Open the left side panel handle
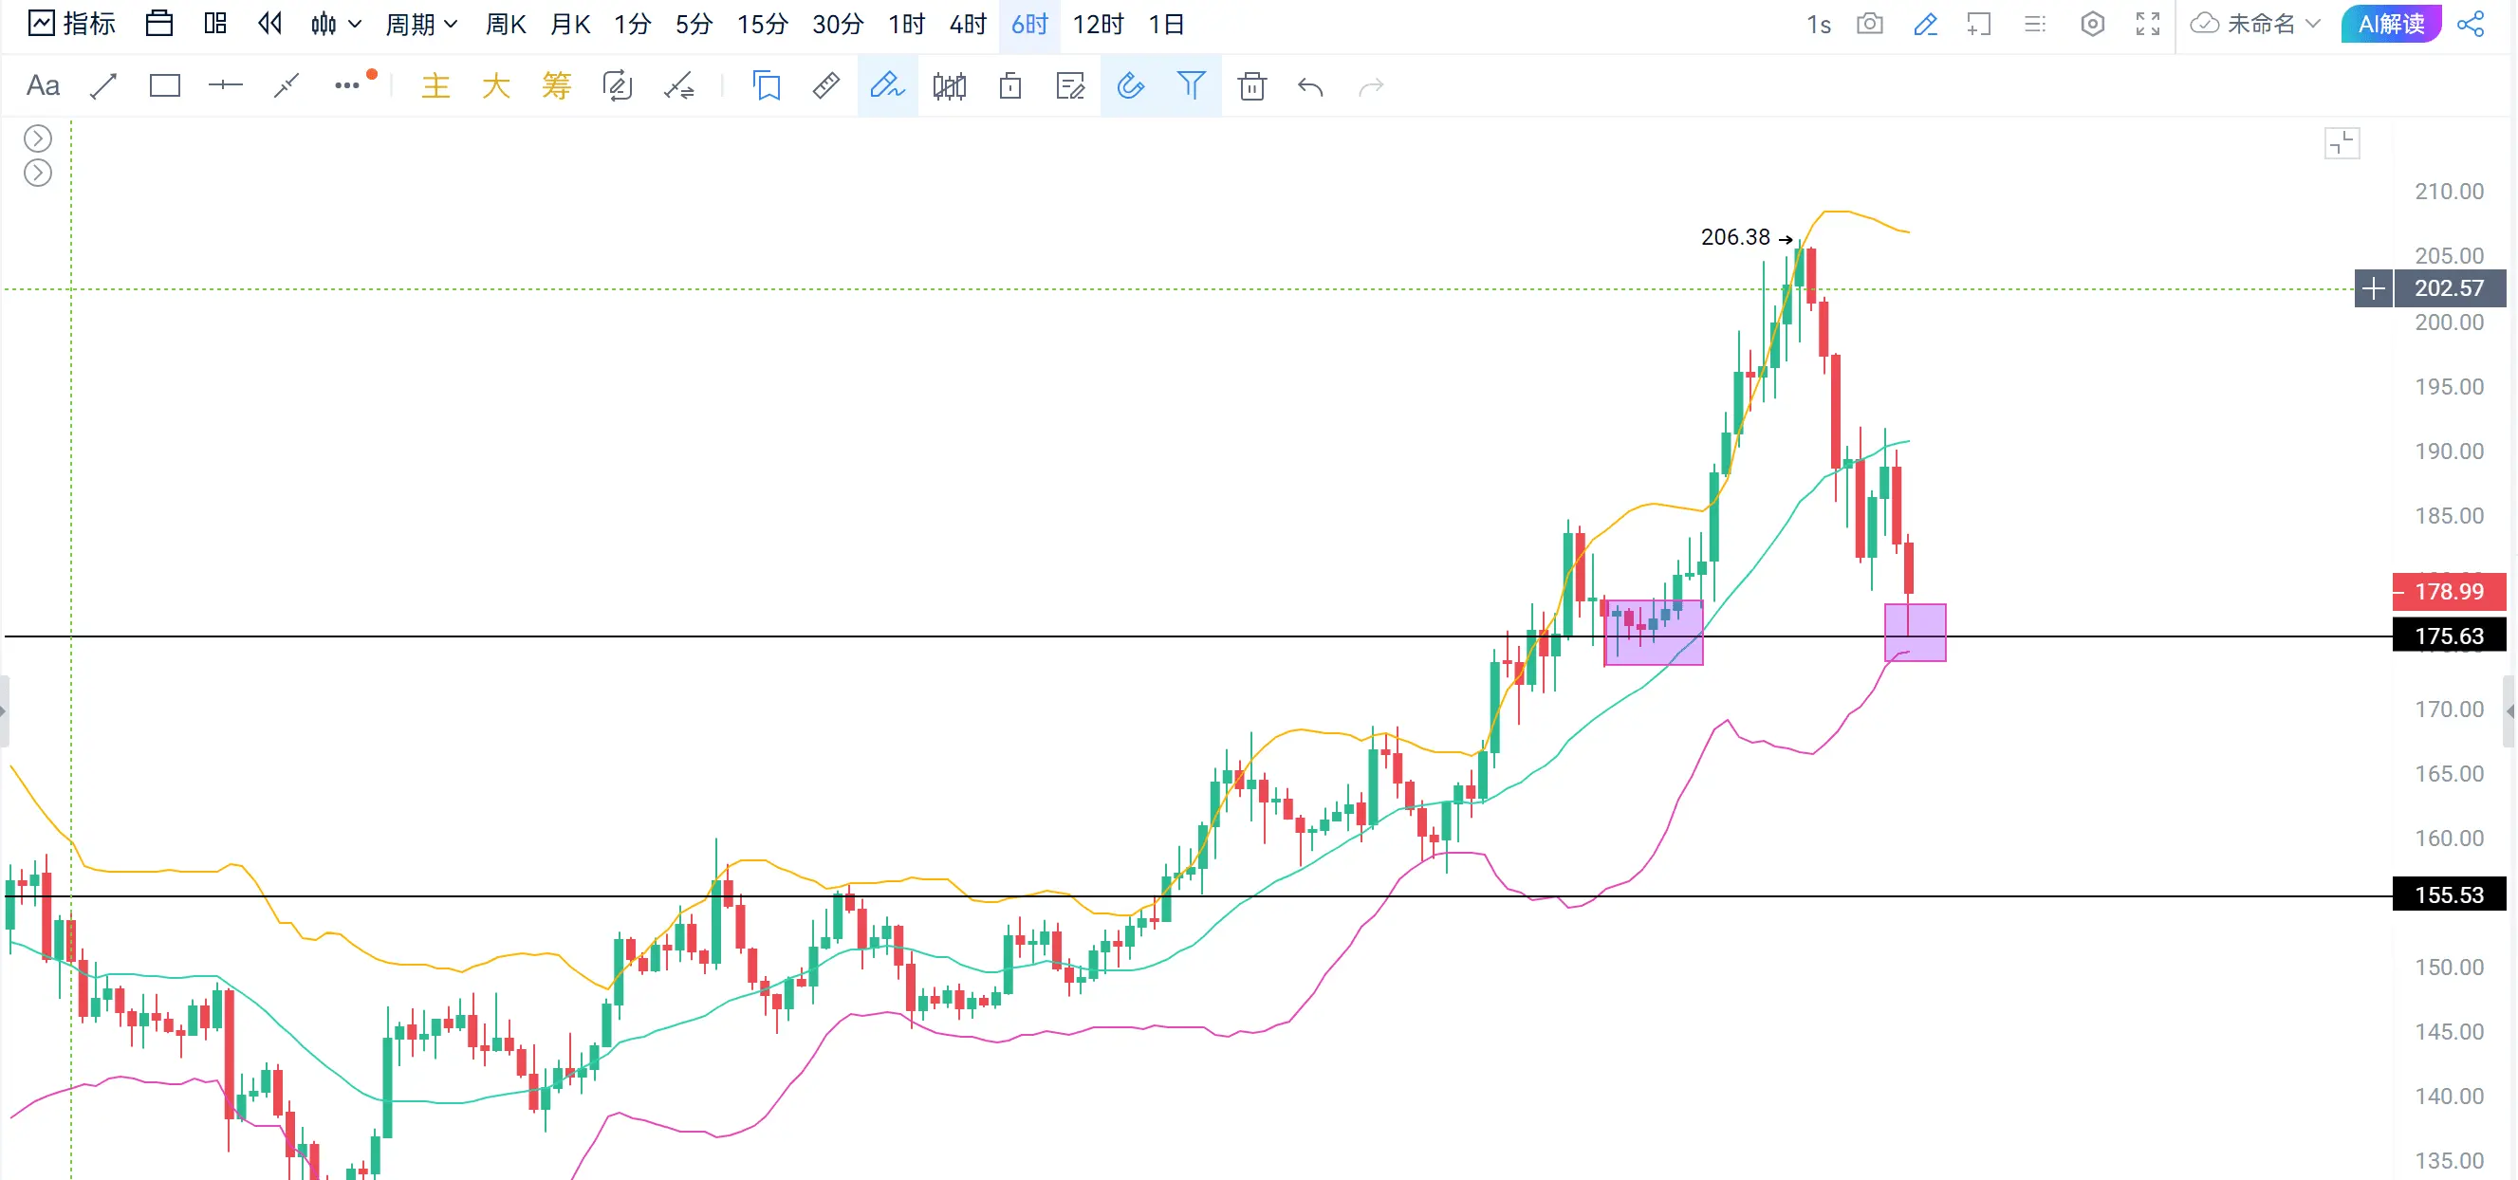The height and width of the screenshot is (1180, 2518). [4, 710]
